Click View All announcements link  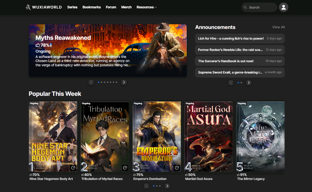(278, 27)
